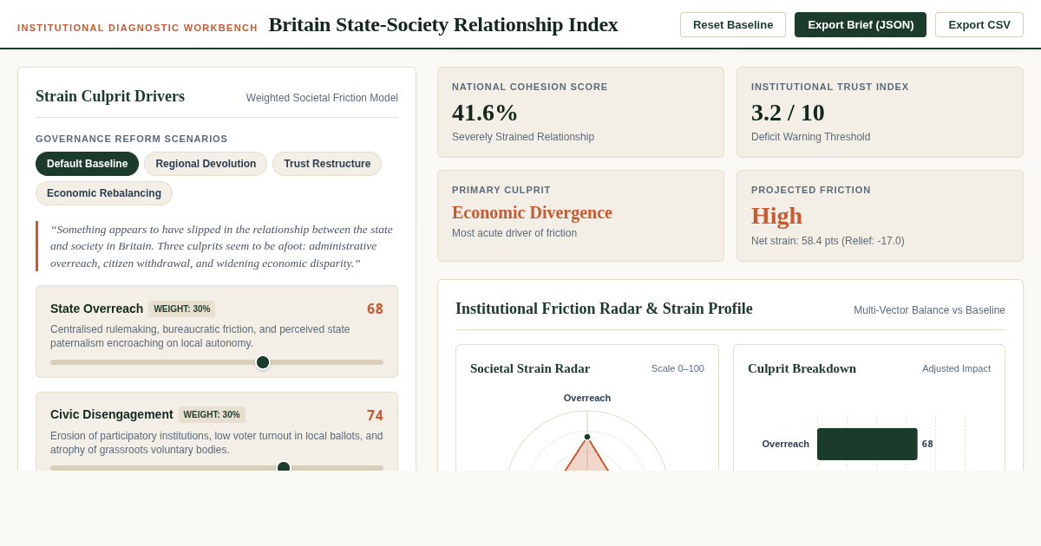1041x546 pixels.
Task: Click the Scale 0–100 label
Action: click(x=678, y=368)
